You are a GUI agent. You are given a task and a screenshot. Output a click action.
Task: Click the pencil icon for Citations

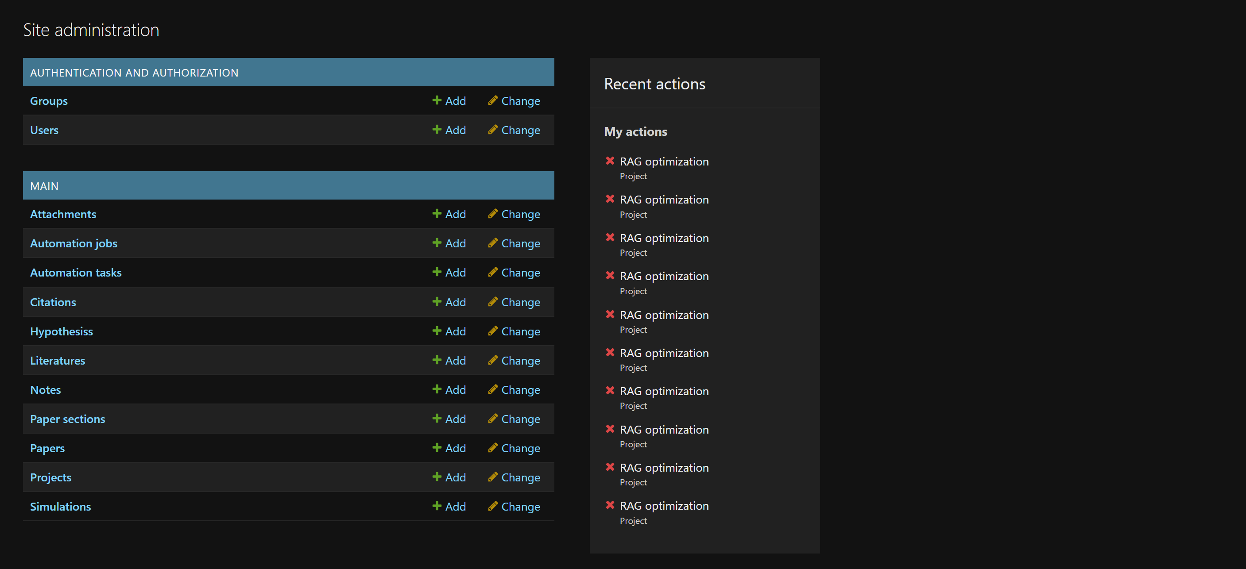coord(492,302)
